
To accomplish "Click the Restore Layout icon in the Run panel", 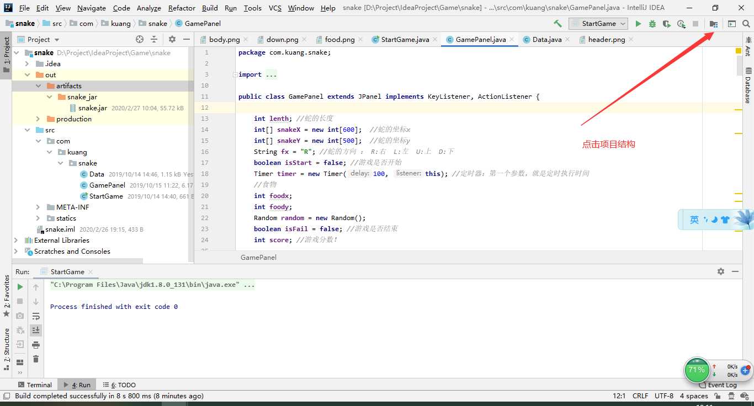I will [20, 362].
